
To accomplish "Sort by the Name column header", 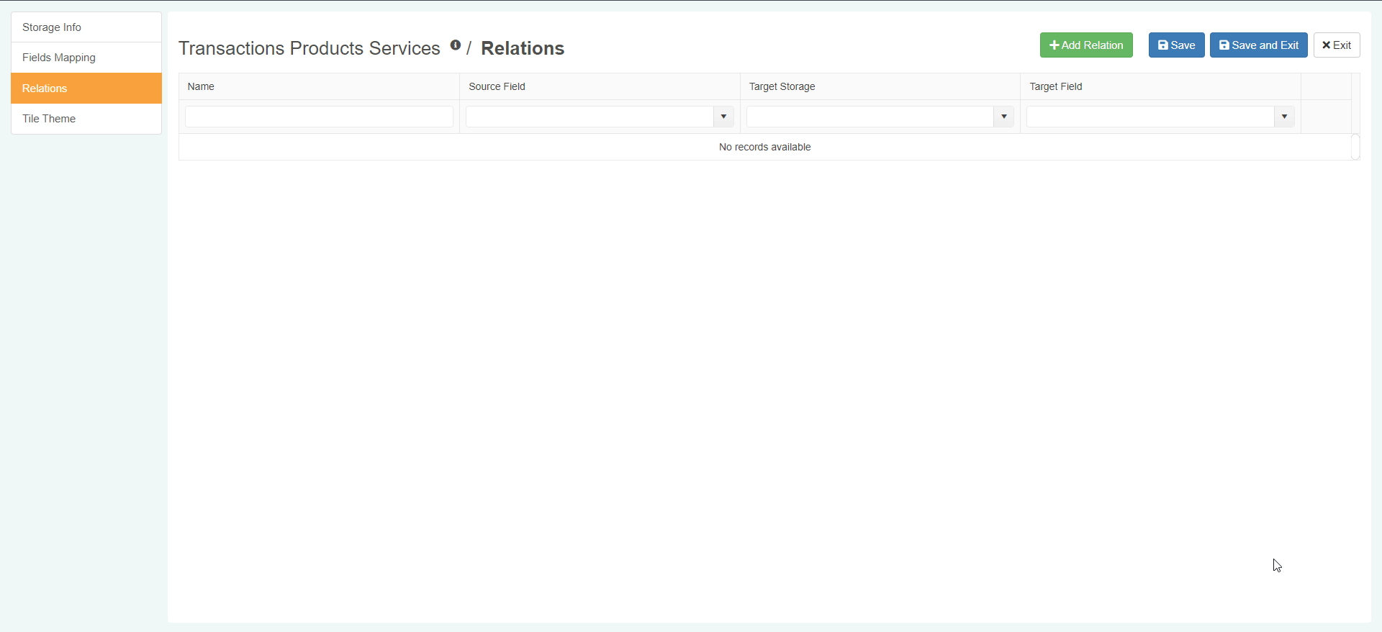I will [201, 86].
